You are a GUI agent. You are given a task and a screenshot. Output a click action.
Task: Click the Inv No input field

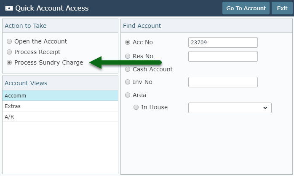[223, 82]
